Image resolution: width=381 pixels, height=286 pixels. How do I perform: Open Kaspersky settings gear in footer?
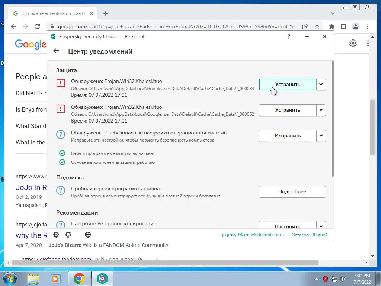click(x=56, y=235)
